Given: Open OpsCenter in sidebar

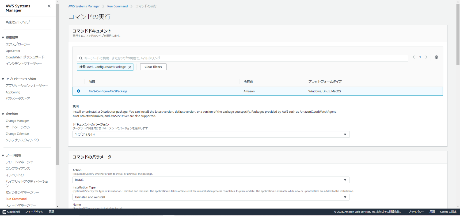Looking at the screenshot, I should (13, 51).
